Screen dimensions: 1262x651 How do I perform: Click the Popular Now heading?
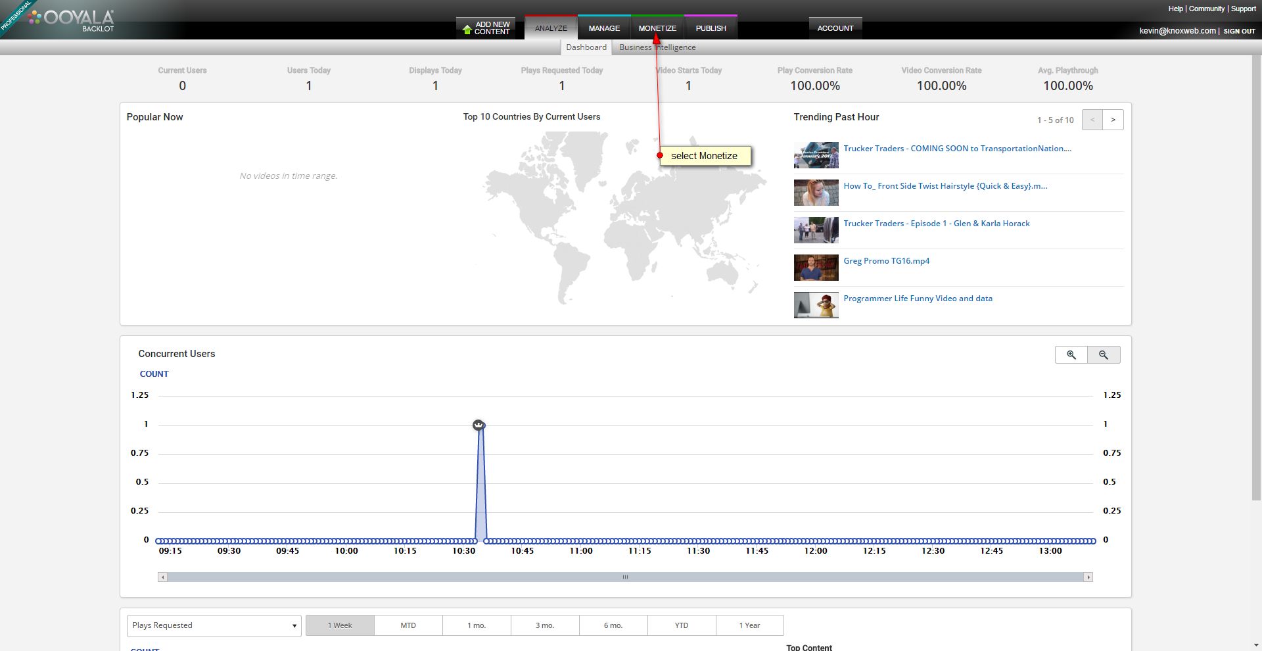coord(155,117)
